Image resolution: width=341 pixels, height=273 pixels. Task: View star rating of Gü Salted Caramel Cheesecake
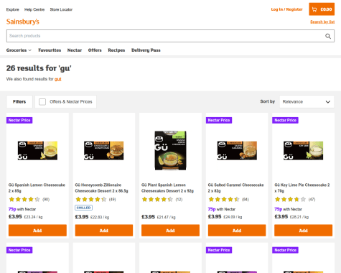point(224,199)
